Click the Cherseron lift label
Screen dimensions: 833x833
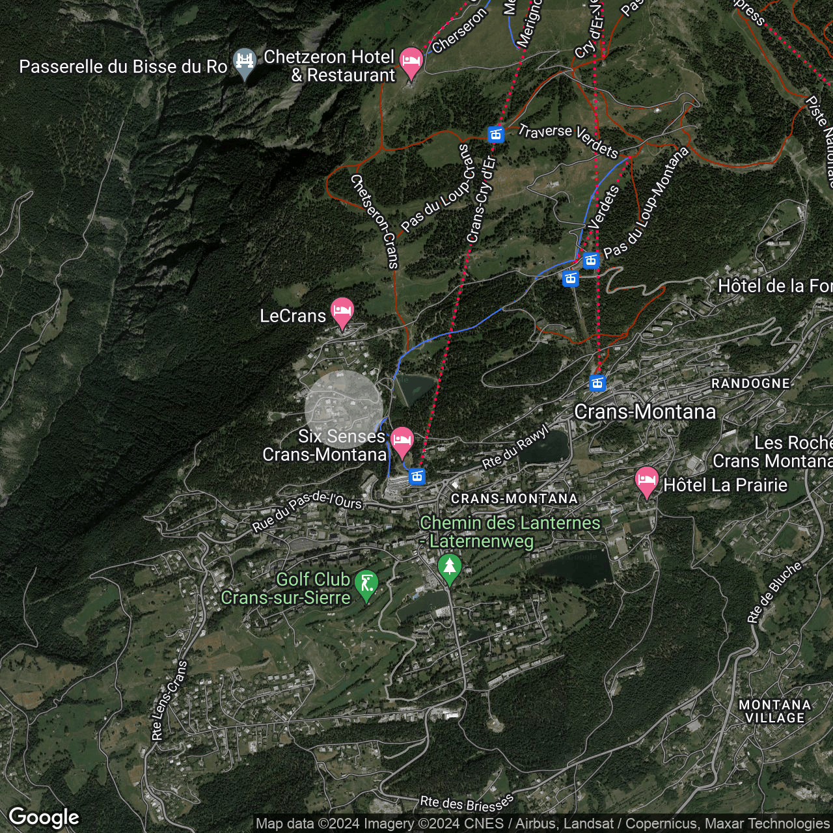[459, 30]
